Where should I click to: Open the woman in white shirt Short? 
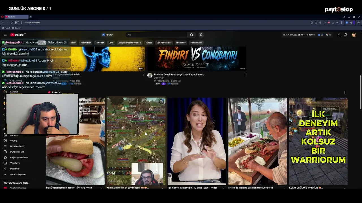tap(197, 141)
